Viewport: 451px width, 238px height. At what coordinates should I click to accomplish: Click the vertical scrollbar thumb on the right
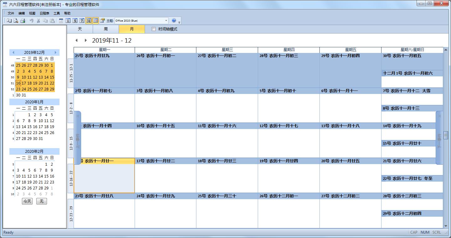point(446,135)
